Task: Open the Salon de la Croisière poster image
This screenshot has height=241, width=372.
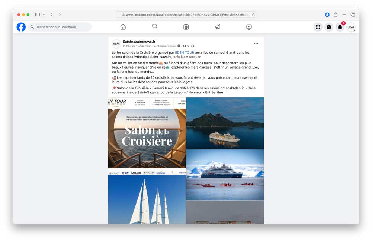Action: click(x=147, y=136)
